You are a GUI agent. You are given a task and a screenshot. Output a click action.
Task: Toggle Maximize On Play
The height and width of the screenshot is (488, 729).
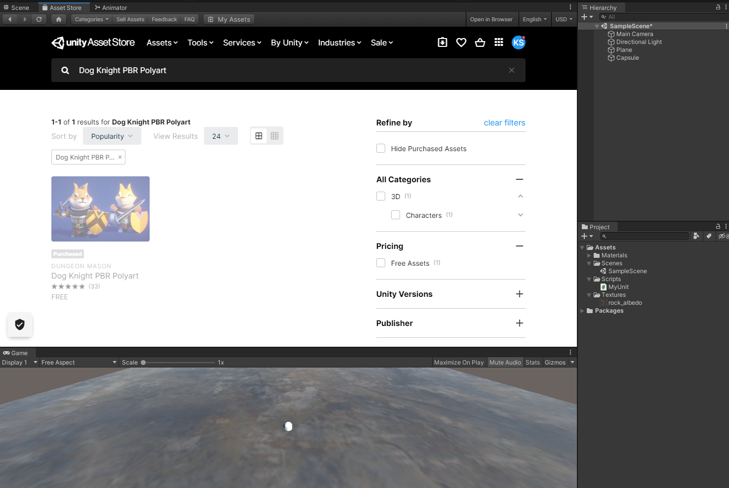click(459, 363)
